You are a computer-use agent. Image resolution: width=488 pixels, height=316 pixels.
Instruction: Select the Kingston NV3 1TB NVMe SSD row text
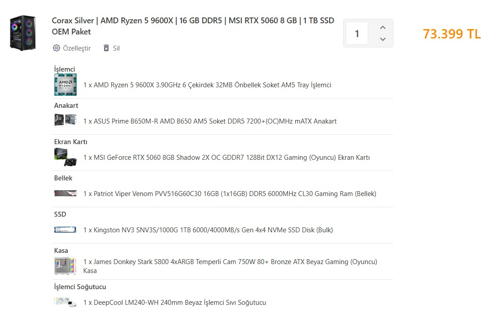coord(208,230)
